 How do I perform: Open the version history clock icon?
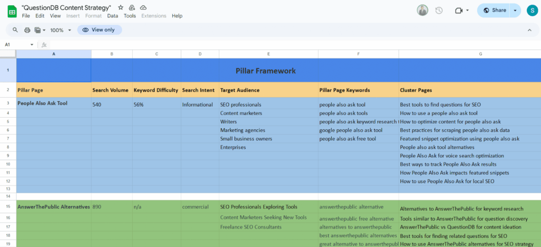tap(439, 11)
